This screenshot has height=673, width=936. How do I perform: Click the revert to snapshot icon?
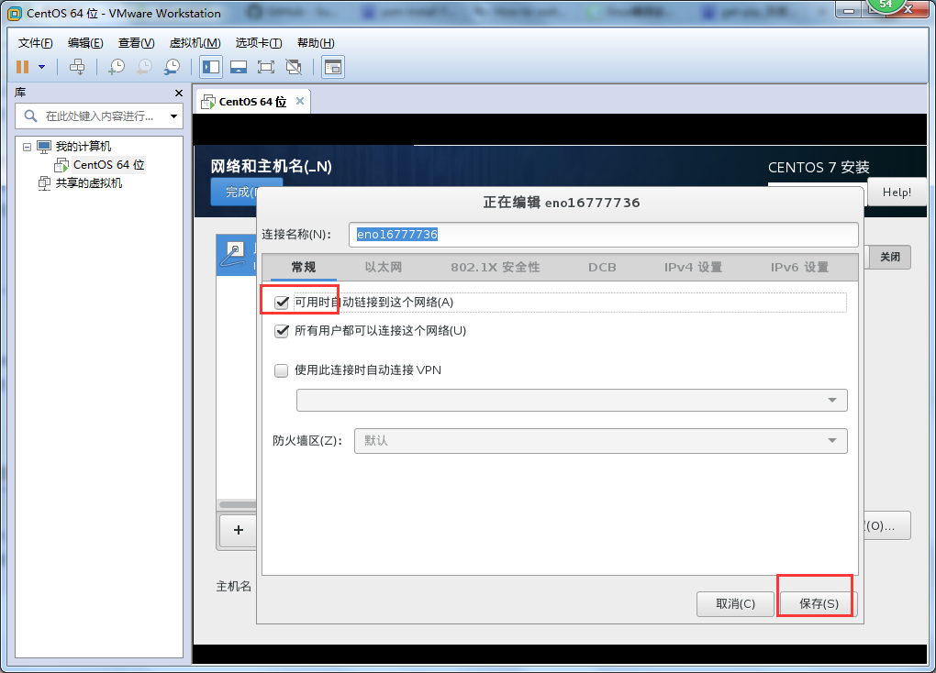click(144, 67)
